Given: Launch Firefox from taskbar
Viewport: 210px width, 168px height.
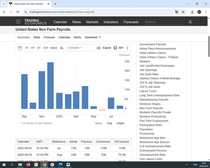Looking at the screenshot, I should click(28, 164).
